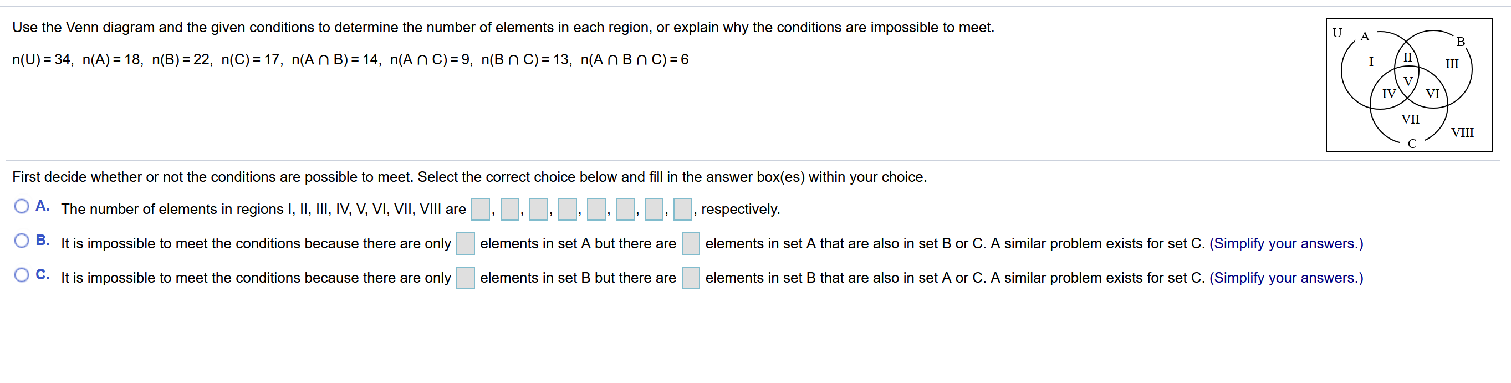Viewport: 1511px width, 383px height.
Task: Click the second box in choice C statement
Action: (x=691, y=278)
